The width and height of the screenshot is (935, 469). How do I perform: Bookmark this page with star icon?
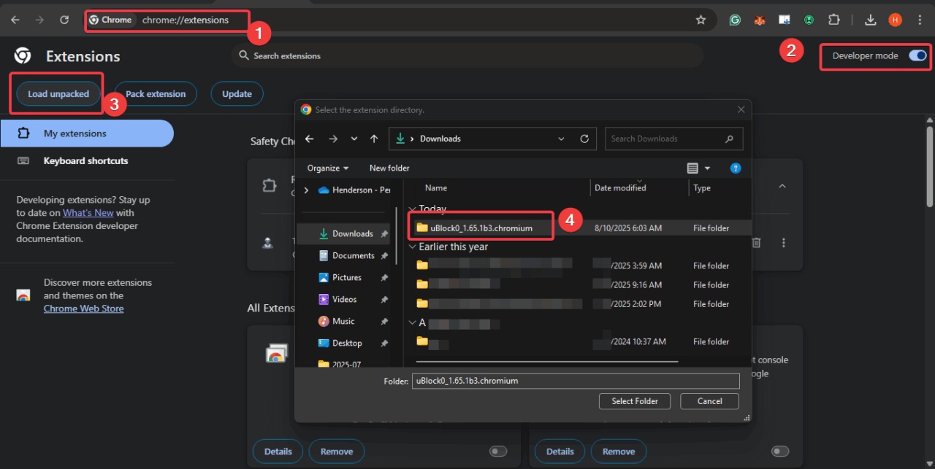pyautogui.click(x=701, y=20)
